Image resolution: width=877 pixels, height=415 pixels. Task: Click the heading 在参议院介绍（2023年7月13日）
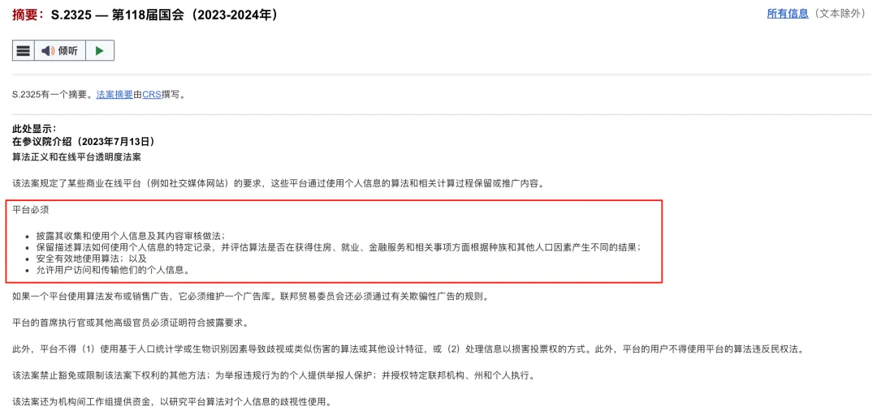[84, 142]
